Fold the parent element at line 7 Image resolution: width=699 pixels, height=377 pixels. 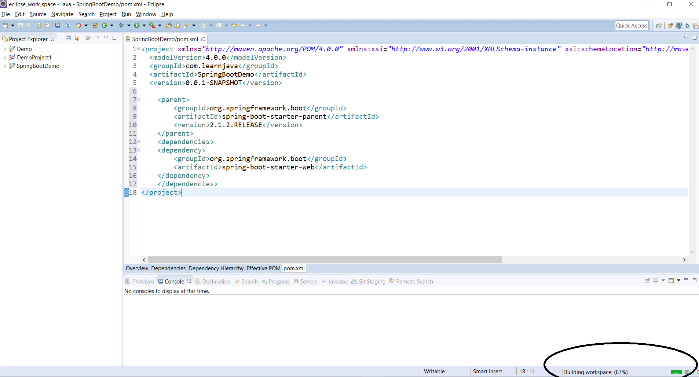click(x=139, y=99)
